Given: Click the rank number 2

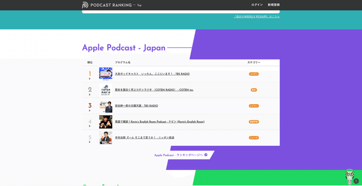Looking at the screenshot, I should click(x=90, y=90).
